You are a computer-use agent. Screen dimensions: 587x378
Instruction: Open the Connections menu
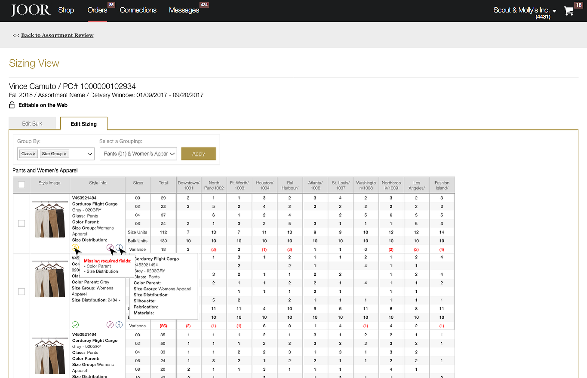(x=138, y=10)
